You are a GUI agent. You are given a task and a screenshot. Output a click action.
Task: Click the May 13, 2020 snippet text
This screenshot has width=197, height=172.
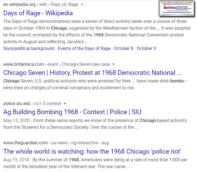pyautogui.click(x=95, y=124)
